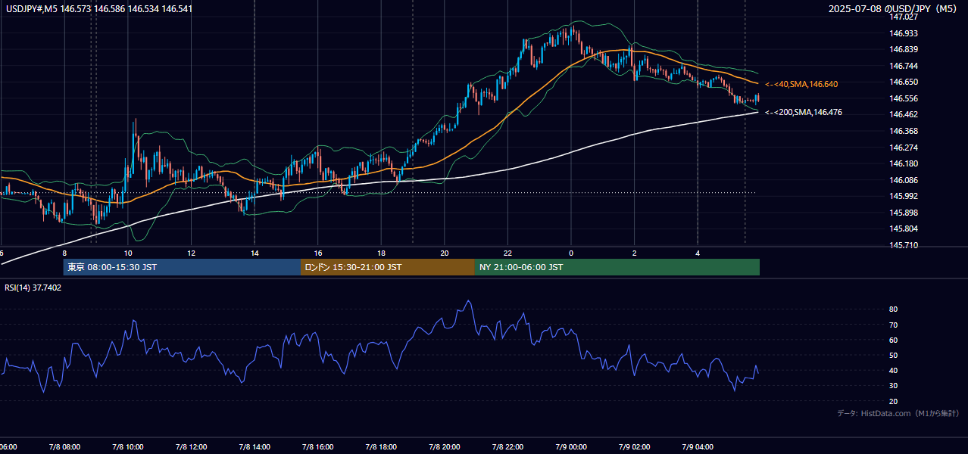The image size is (968, 454).
Task: Click the 7/9 02:00 date label
Action: (634, 446)
